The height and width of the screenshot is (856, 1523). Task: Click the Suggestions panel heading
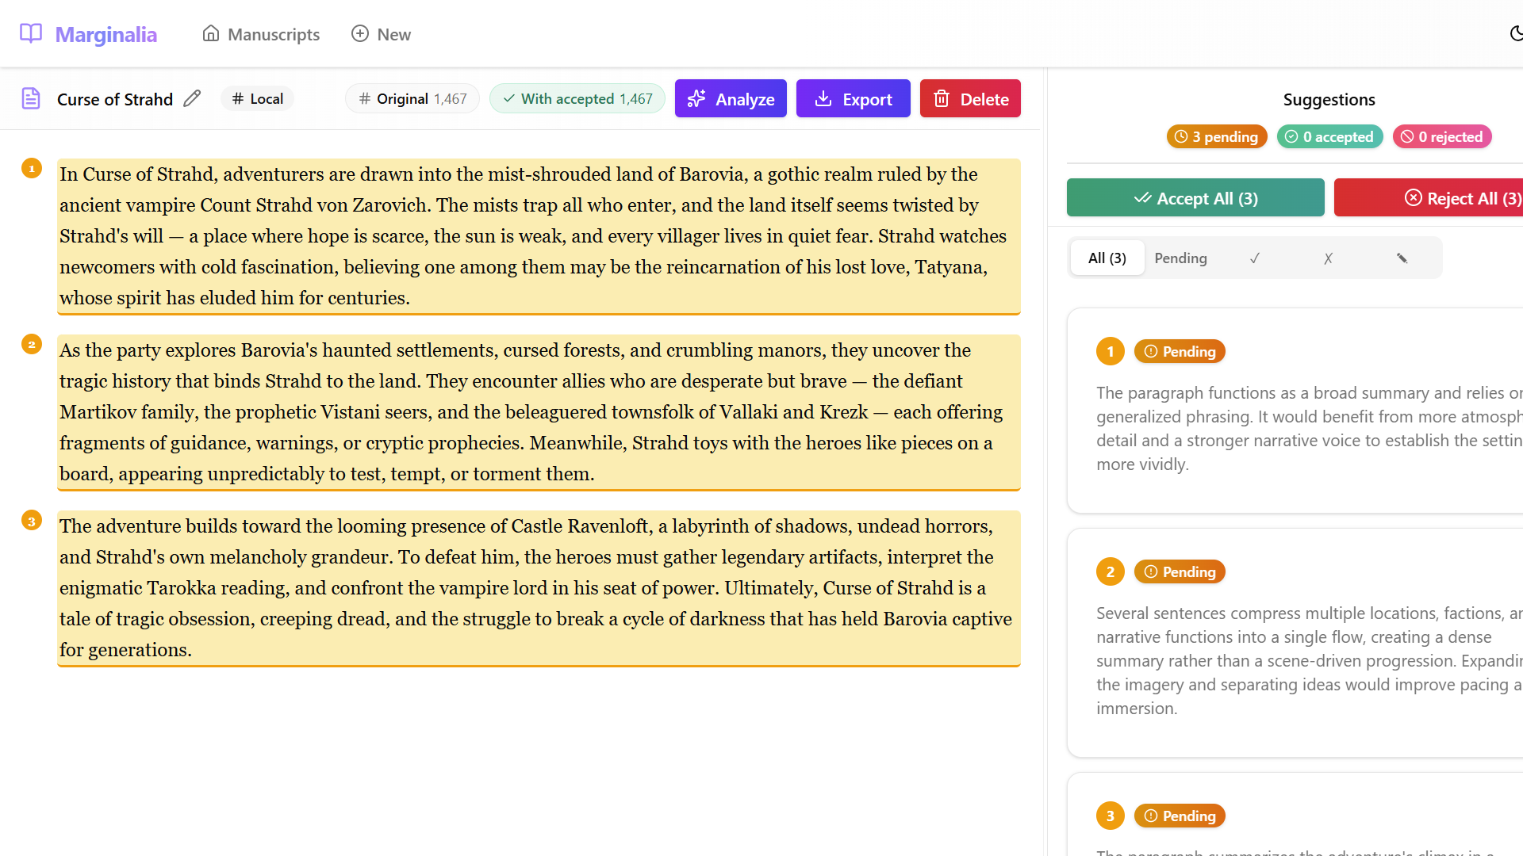click(1329, 99)
